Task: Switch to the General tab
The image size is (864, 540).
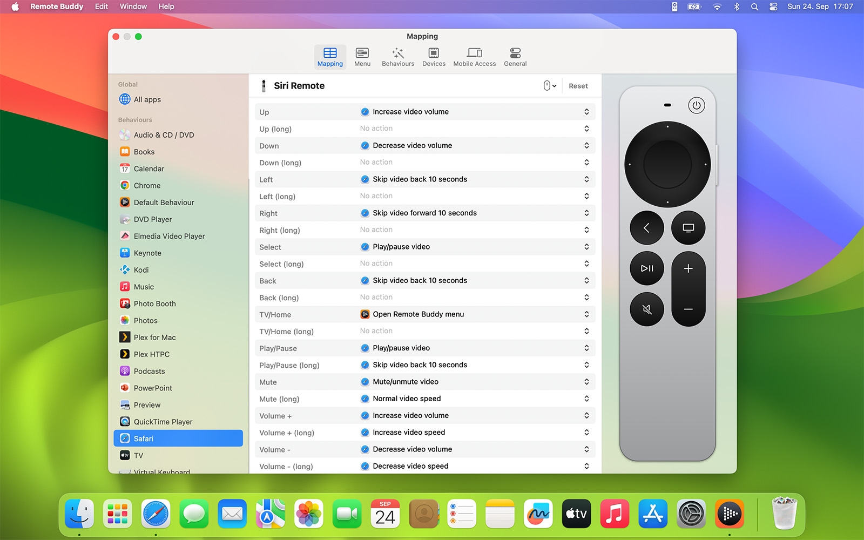Action: pos(515,57)
